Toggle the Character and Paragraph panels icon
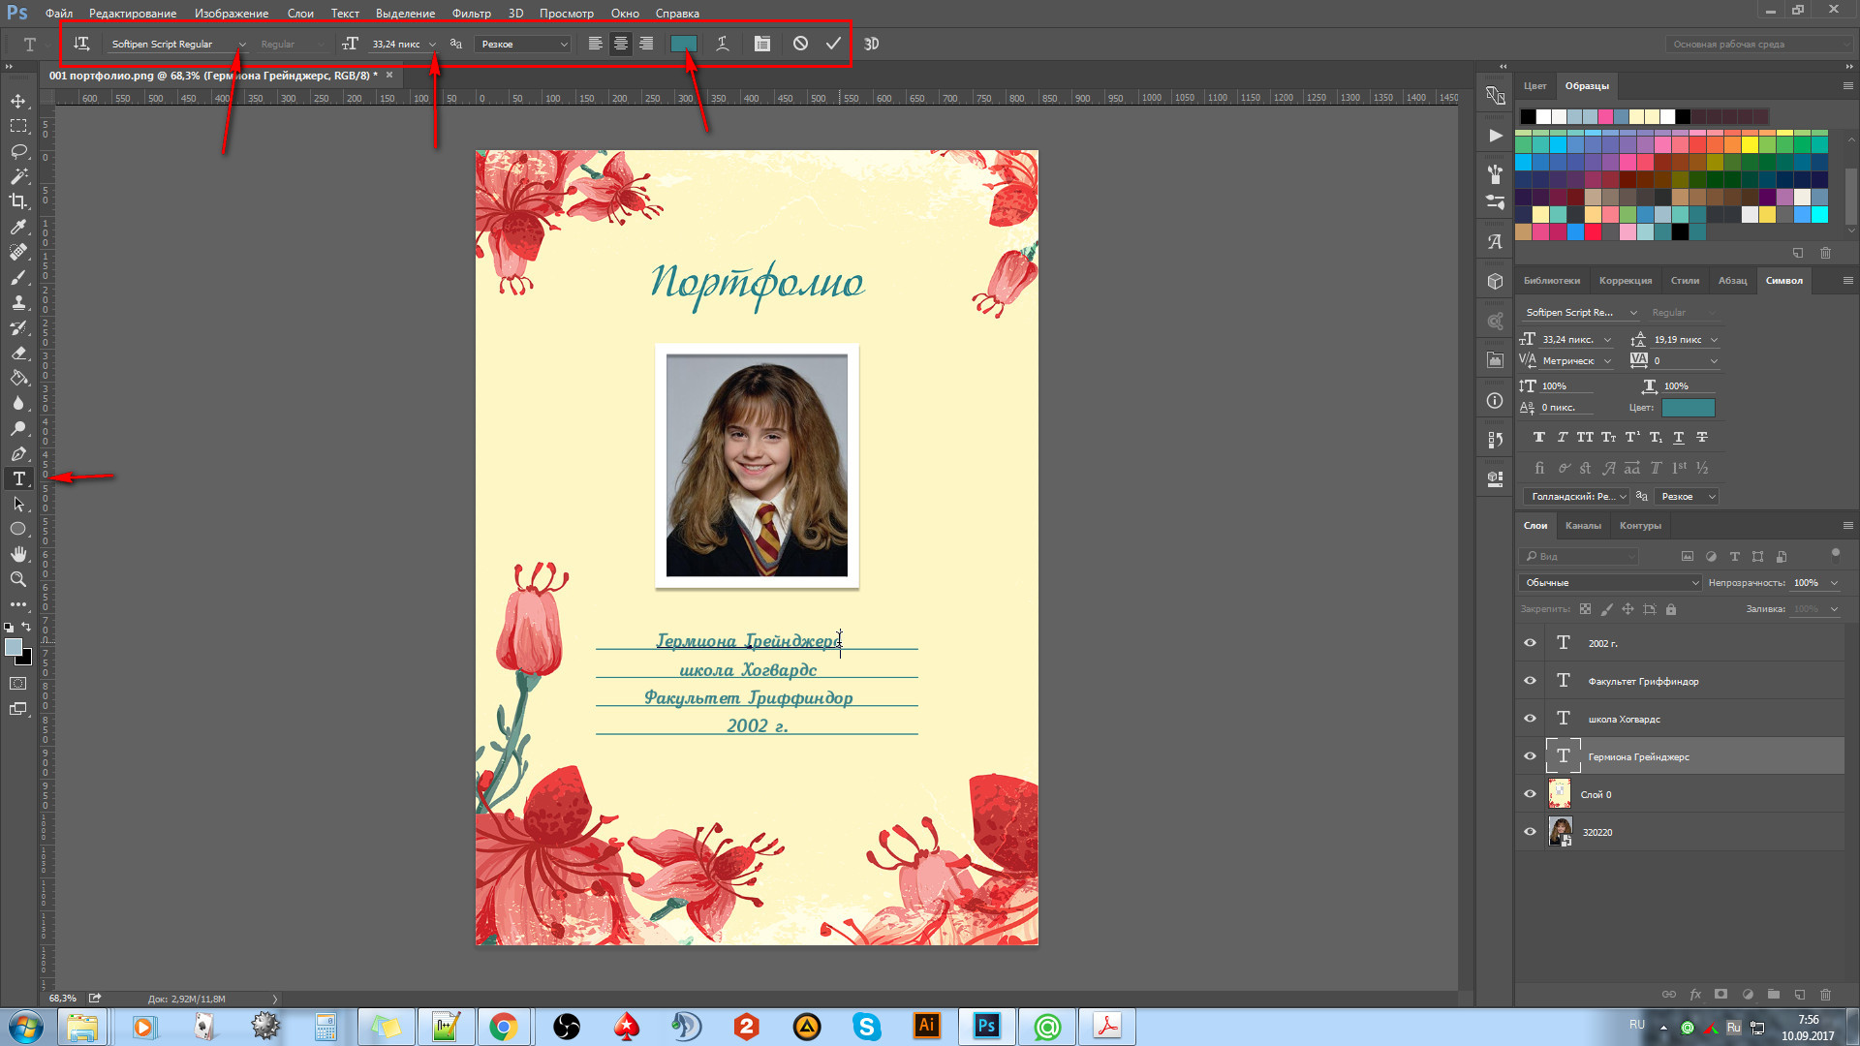This screenshot has width=1860, height=1046. pyautogui.click(x=762, y=44)
